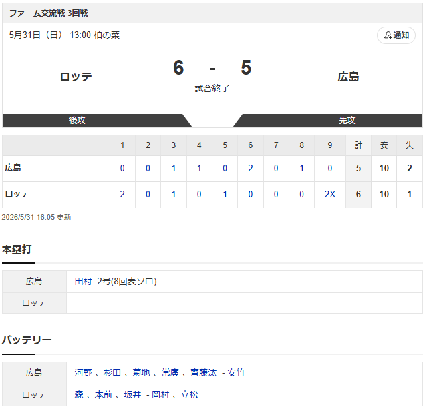Open 広島 2nd inning score 0

coord(148,168)
